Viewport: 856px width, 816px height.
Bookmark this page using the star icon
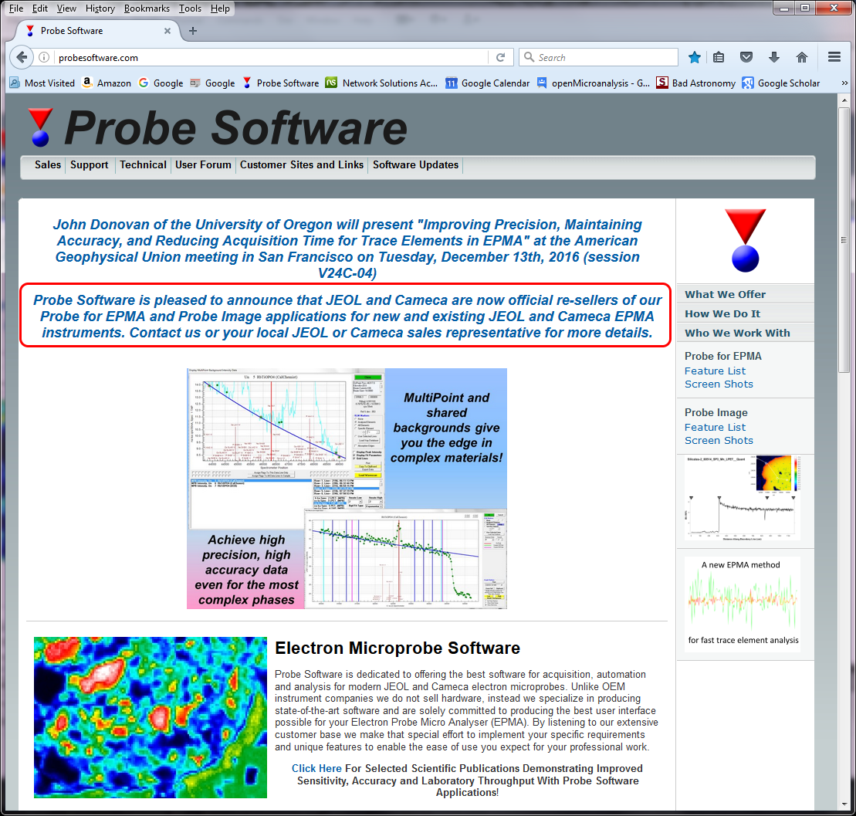(695, 57)
